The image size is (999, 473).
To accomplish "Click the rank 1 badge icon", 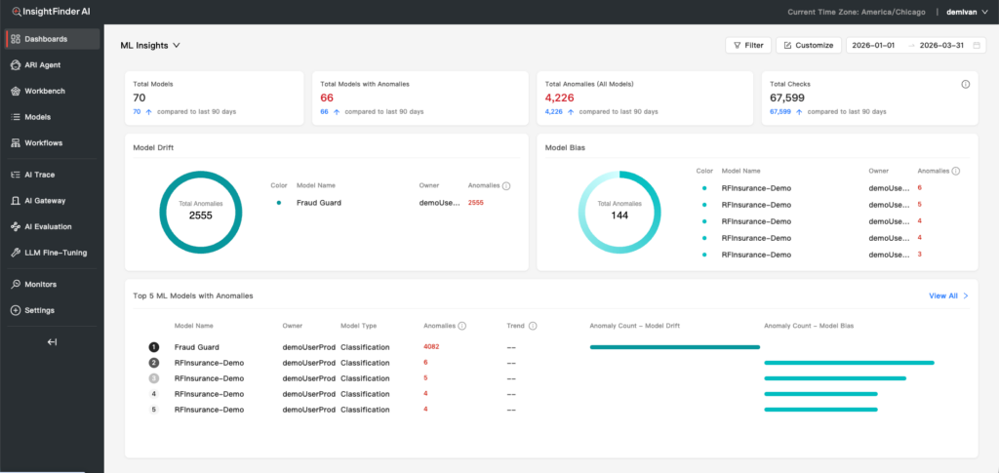I will tap(153, 347).
